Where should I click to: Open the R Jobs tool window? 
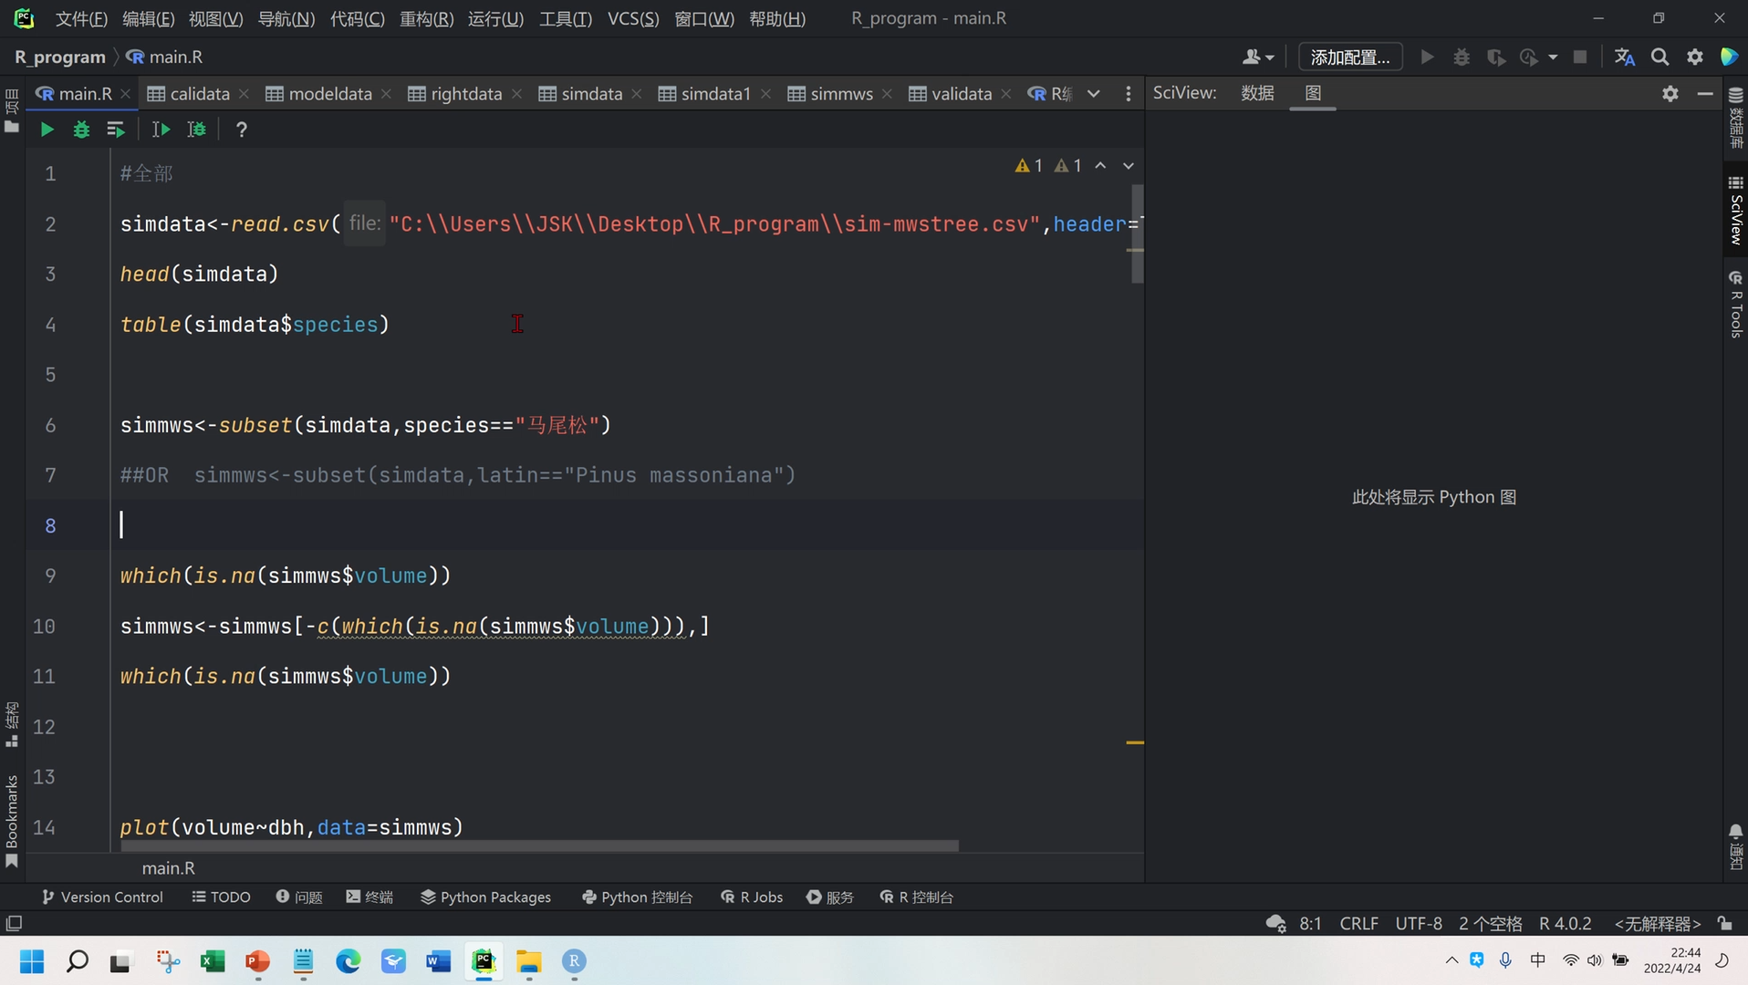click(752, 897)
